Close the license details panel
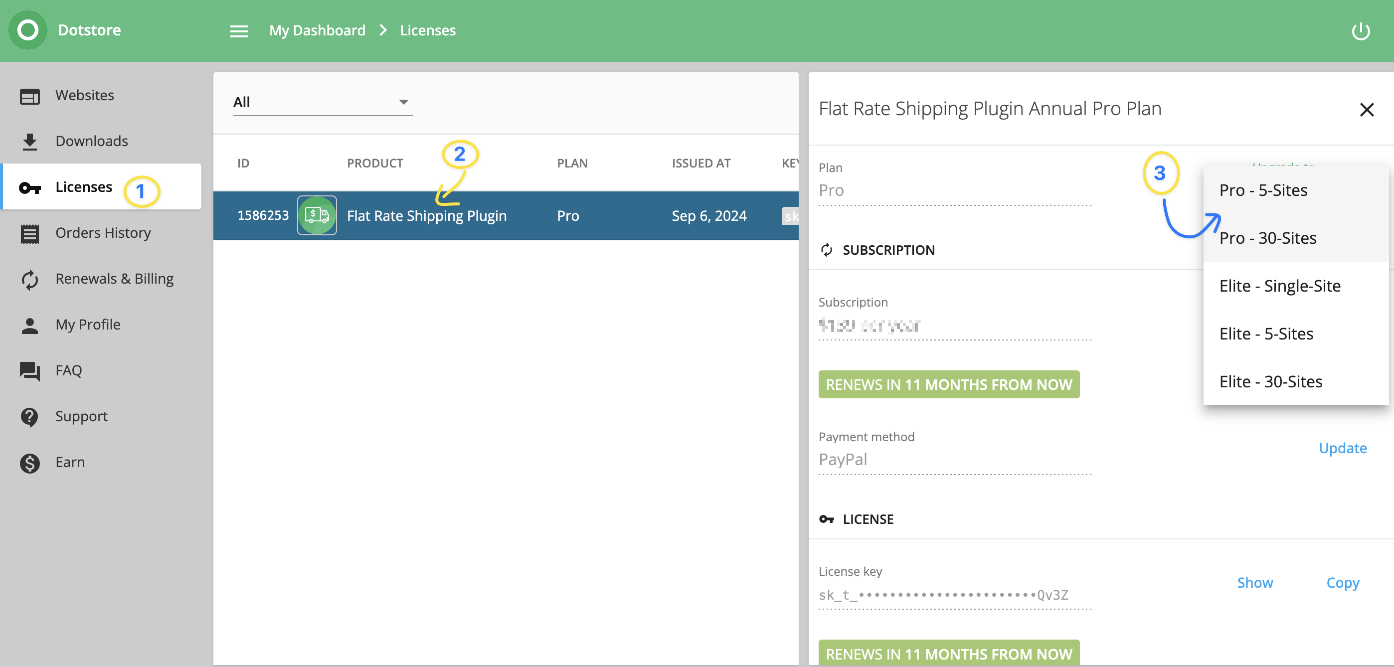Viewport: 1394px width, 667px height. pos(1367,110)
